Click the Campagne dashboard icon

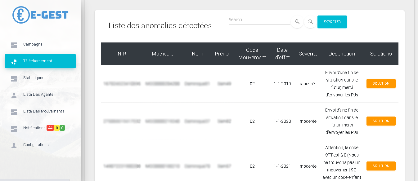coord(14,45)
